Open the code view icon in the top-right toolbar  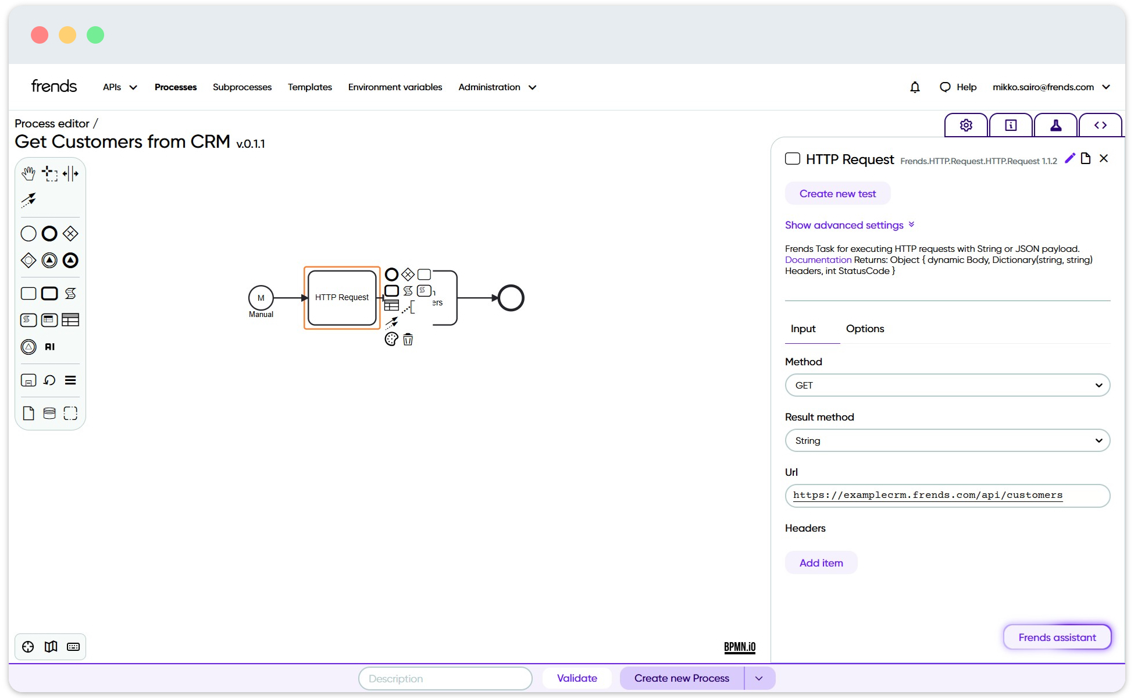pyautogui.click(x=1101, y=124)
